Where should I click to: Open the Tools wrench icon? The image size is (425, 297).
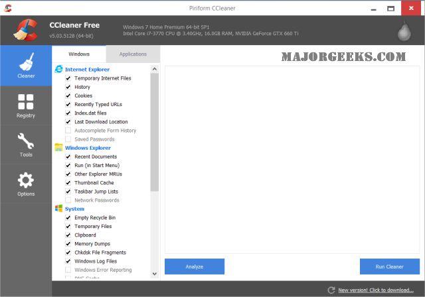pos(26,141)
